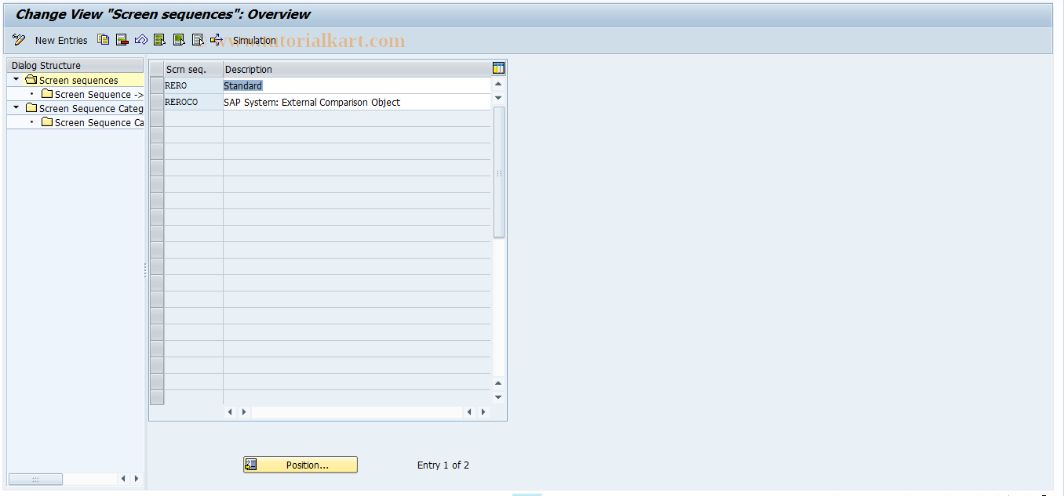Click right arrow at Description scrollbar's right end
This screenshot has width=1064, height=496.
pos(483,411)
